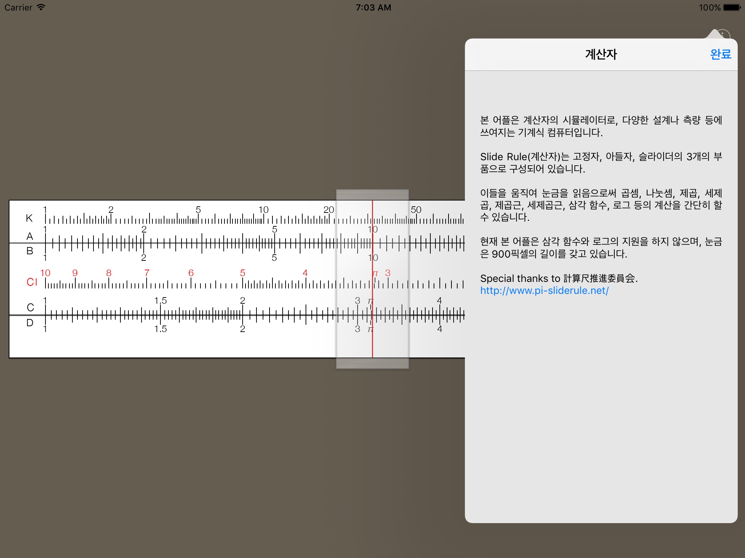Tap the battery icon in status bar
Screen dimensions: 745x558
click(x=732, y=7)
